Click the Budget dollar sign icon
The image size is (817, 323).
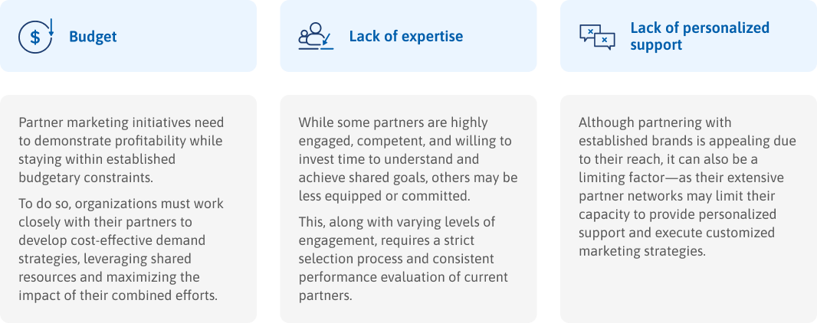[35, 36]
